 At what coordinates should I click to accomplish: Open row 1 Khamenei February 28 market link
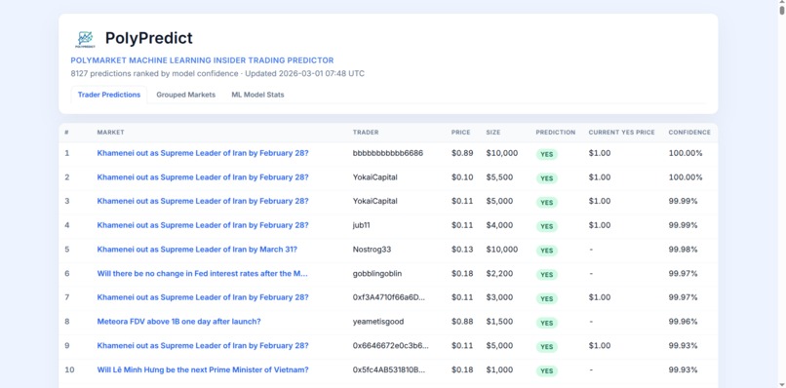203,153
